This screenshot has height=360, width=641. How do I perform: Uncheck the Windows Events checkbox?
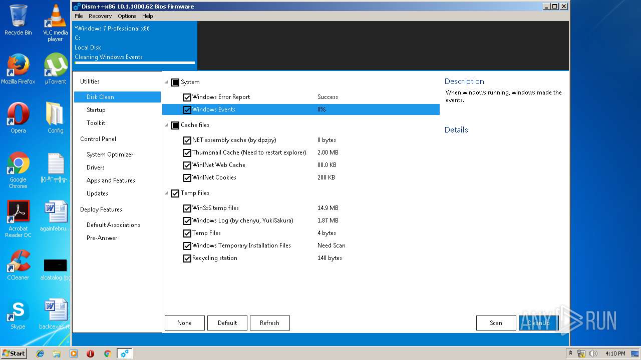(187, 110)
